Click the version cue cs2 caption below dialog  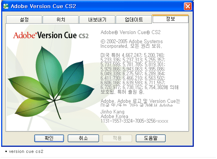[26, 151]
